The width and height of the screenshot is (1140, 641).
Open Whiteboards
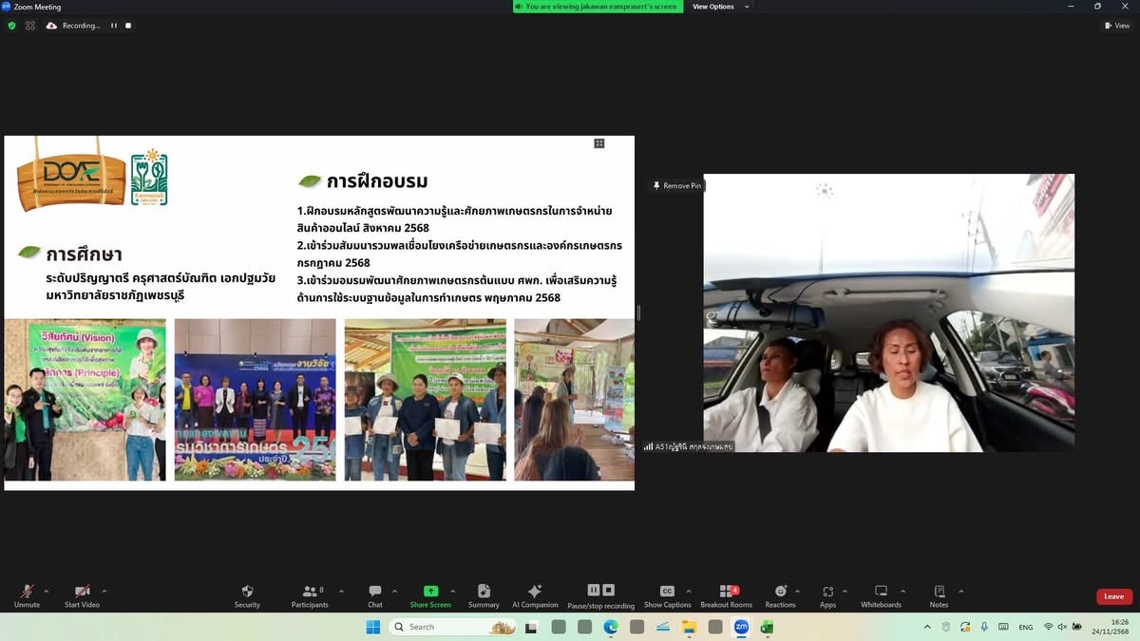880,592
